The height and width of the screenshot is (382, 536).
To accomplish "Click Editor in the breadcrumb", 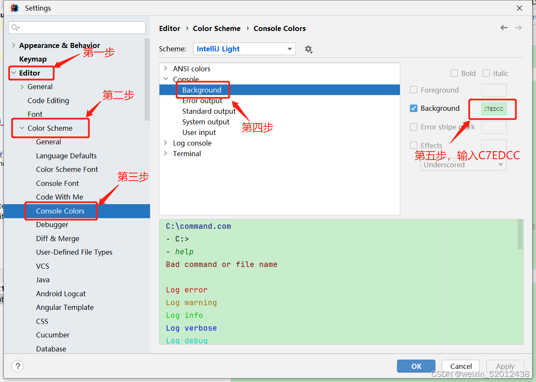I will pos(170,28).
